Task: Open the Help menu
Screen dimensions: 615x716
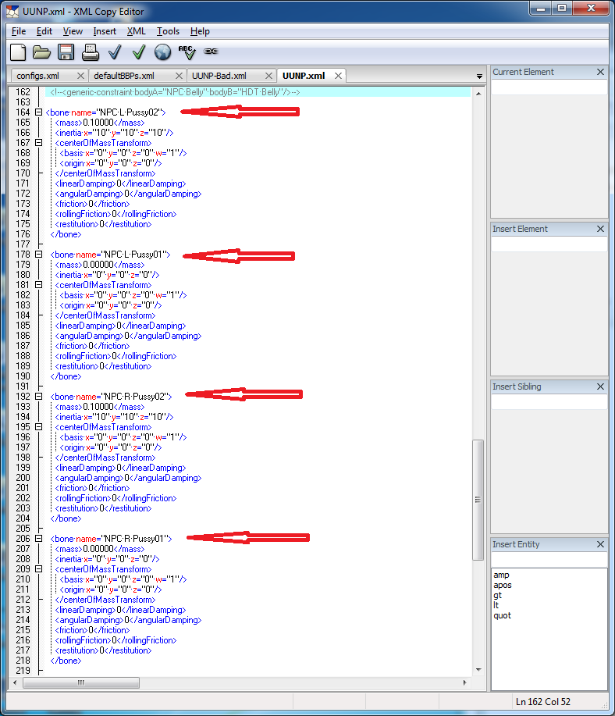Action: [x=200, y=31]
